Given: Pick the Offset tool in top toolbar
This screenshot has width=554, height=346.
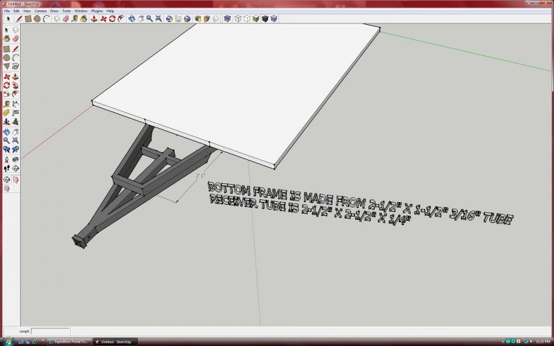Looking at the screenshot, I should 121,19.
